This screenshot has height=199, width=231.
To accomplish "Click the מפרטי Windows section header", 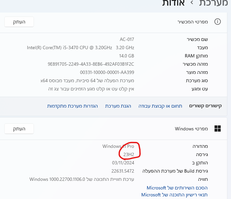I will coord(191,129).
